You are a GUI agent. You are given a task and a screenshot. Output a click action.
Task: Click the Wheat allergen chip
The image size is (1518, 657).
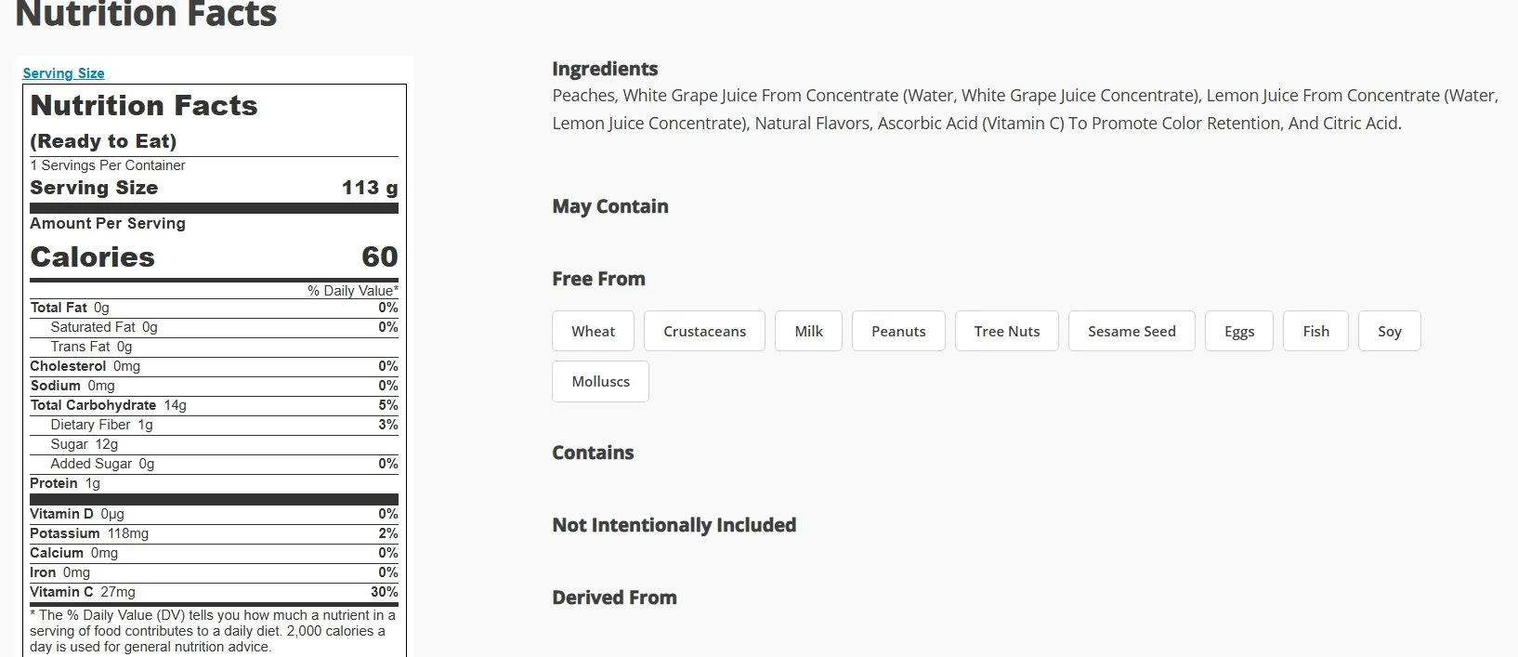point(593,331)
